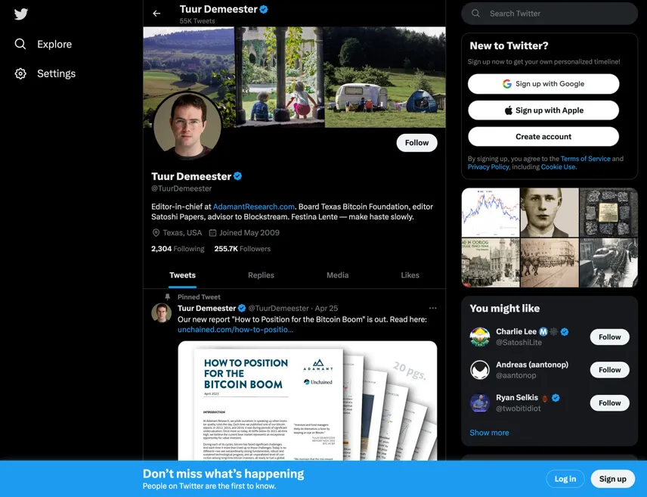The height and width of the screenshot is (497, 647).
Task: Click the Joined May 2009 text
Action: 249,232
